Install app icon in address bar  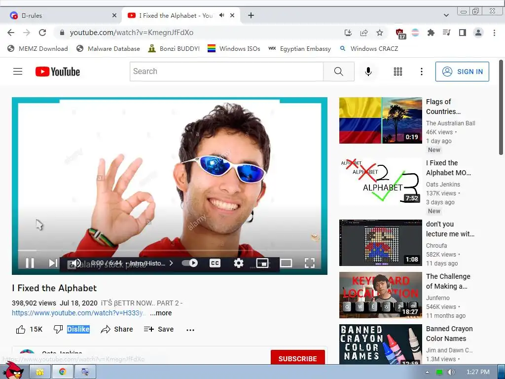pos(348,33)
